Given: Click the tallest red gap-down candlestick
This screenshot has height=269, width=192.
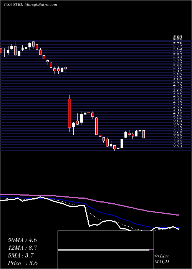Looking at the screenshot, I should (70, 113).
